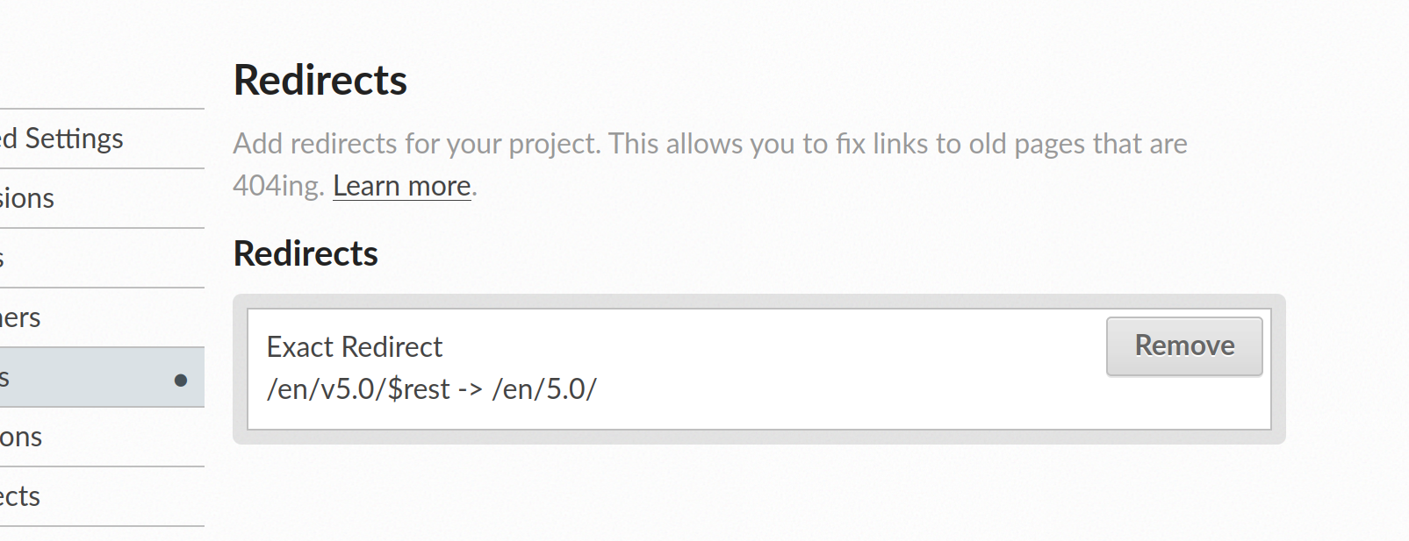1409x541 pixels.
Task: Click the notification dot on the active sidebar item
Action: point(180,379)
